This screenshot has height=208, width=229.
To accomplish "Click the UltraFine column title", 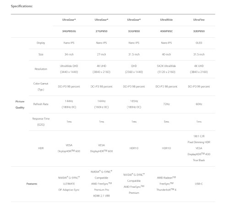I will [199, 20].
